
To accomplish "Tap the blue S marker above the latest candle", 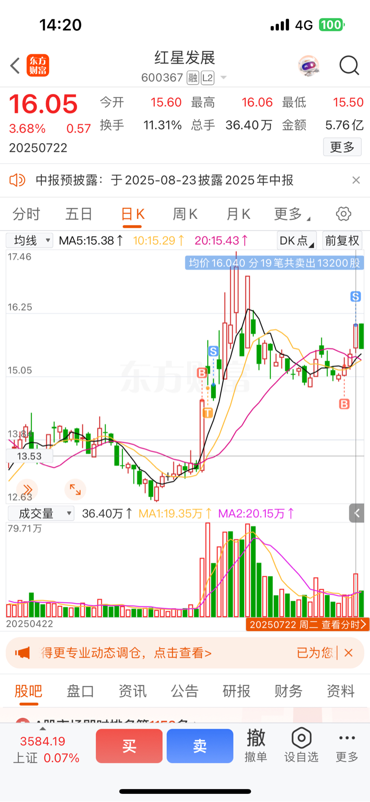I will [356, 296].
